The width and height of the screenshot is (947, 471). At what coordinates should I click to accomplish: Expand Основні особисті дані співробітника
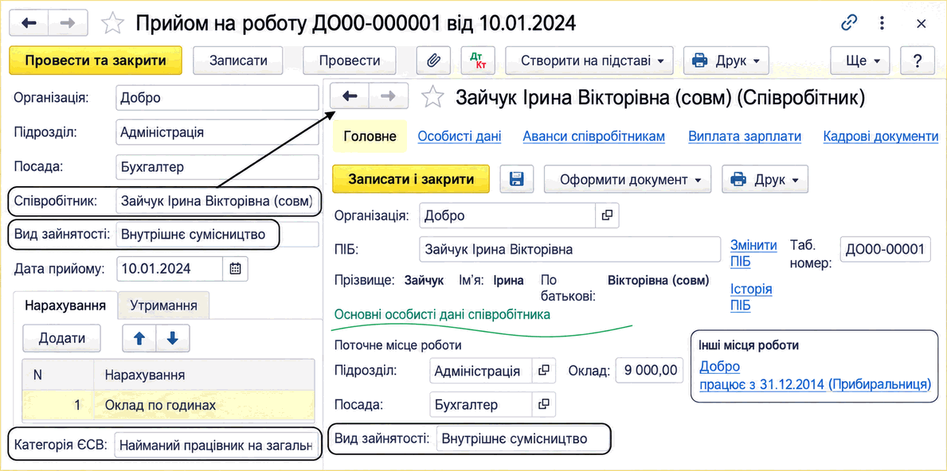[442, 314]
